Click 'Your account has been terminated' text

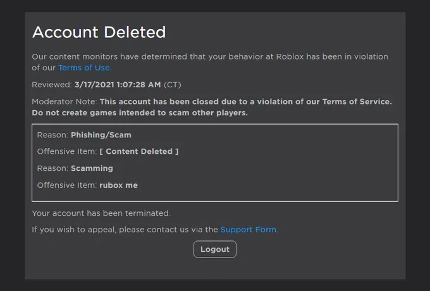[101, 213]
